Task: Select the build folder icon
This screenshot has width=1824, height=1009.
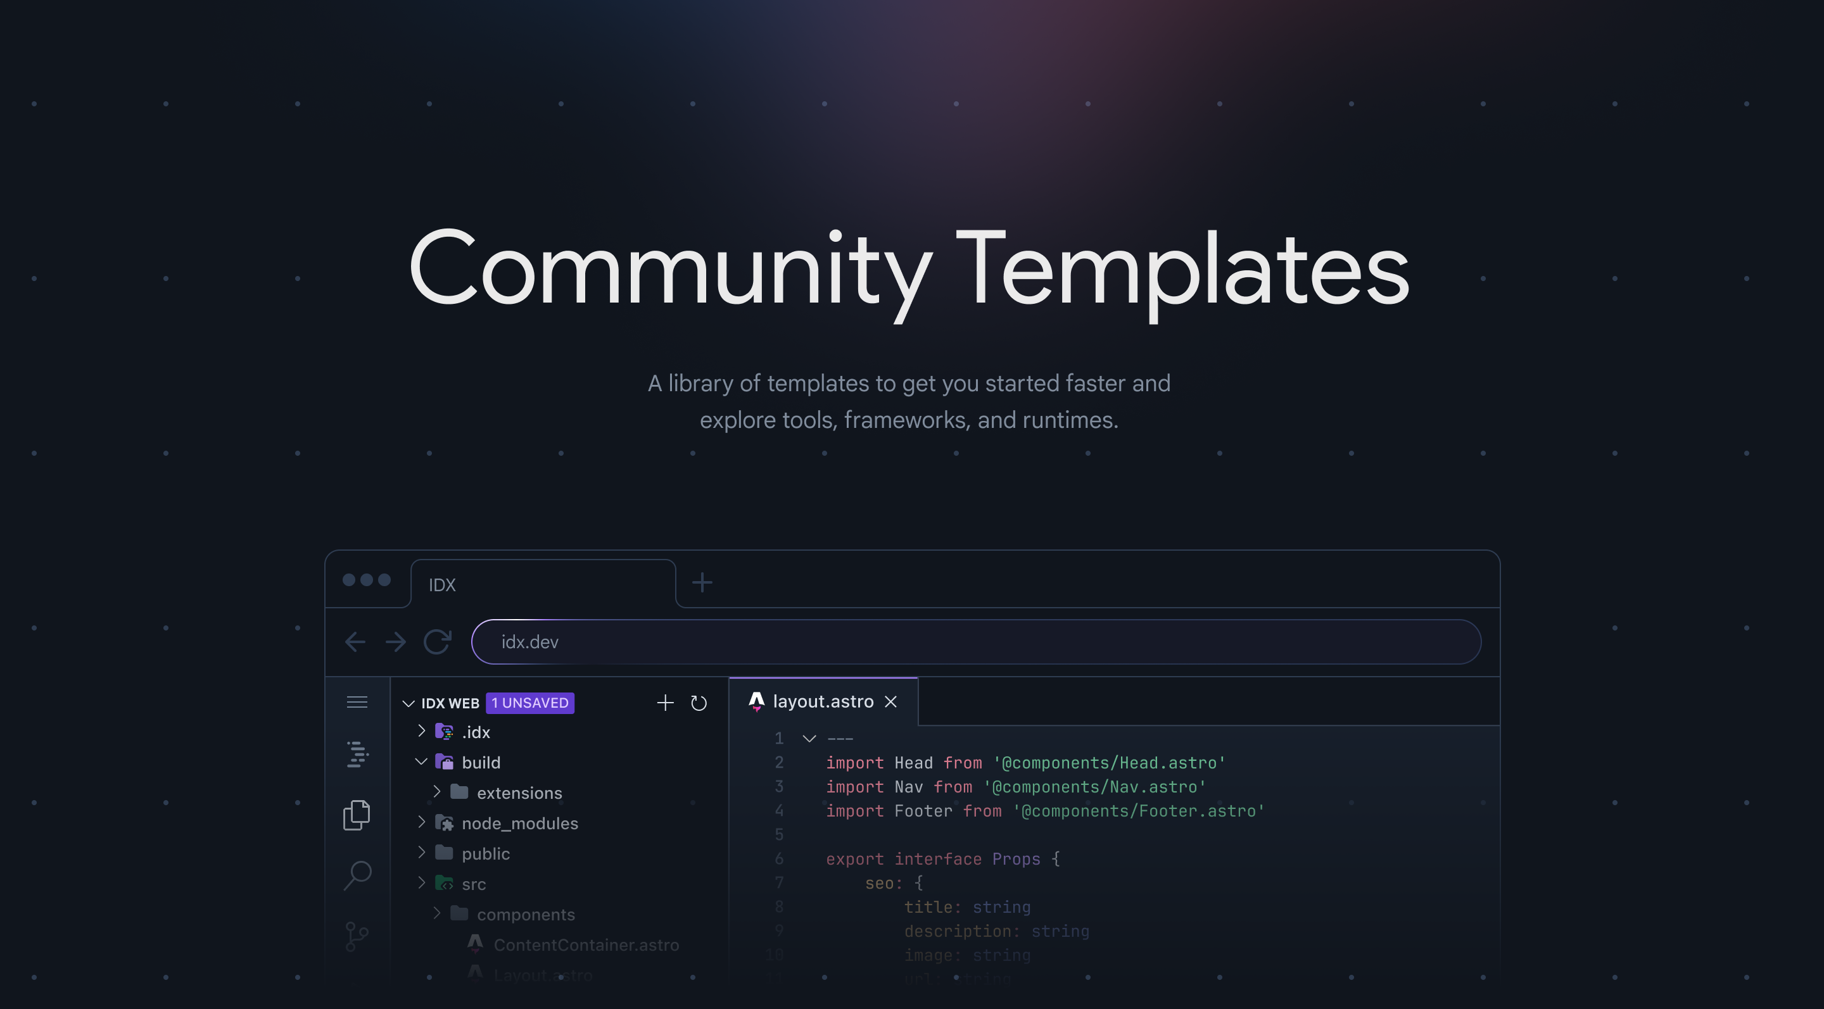Action: 444,762
